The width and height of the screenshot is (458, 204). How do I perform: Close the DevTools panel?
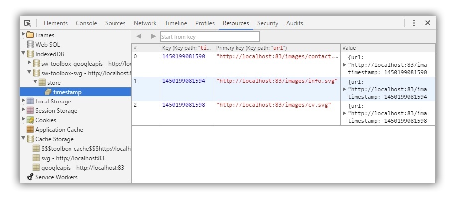[427, 23]
